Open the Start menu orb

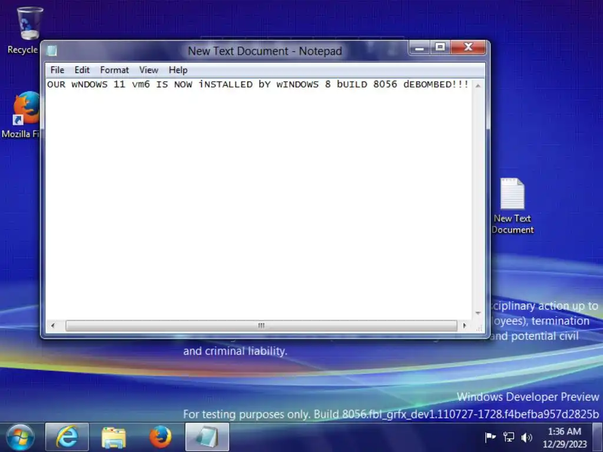pyautogui.click(x=20, y=437)
